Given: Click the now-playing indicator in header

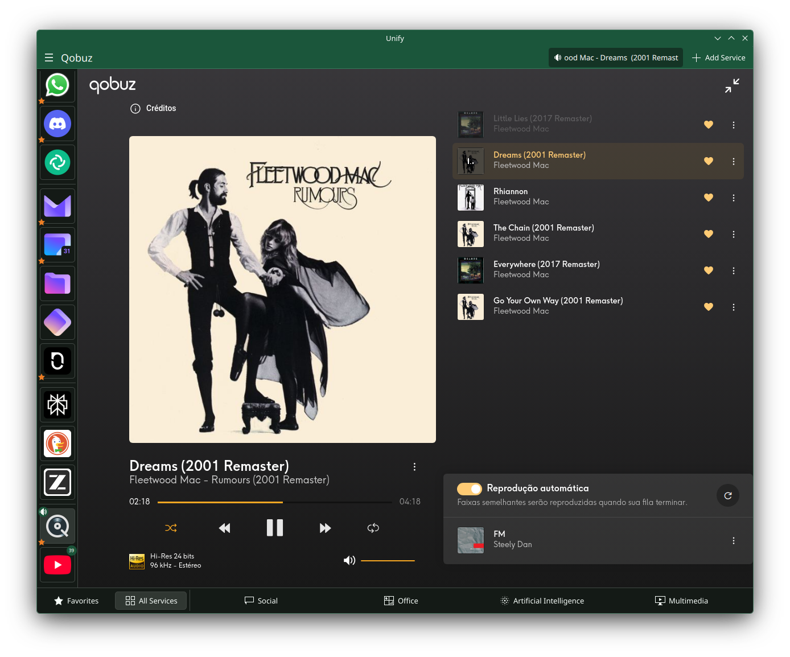Looking at the screenshot, I should (616, 58).
